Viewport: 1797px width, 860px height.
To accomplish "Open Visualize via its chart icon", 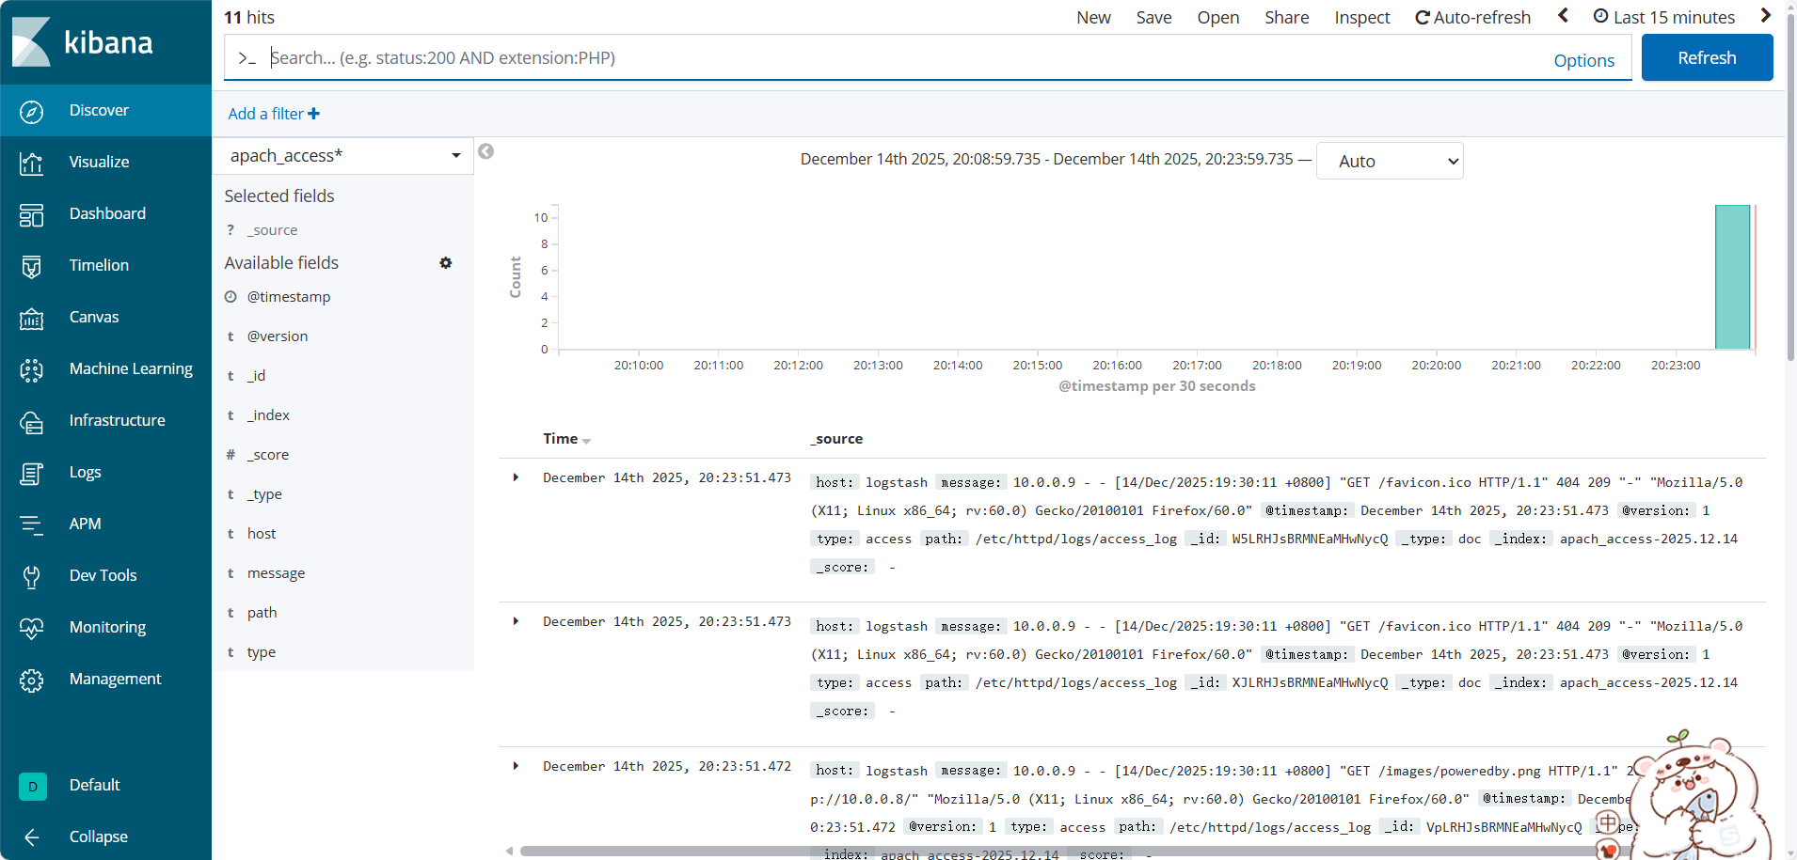I will pos(31,164).
